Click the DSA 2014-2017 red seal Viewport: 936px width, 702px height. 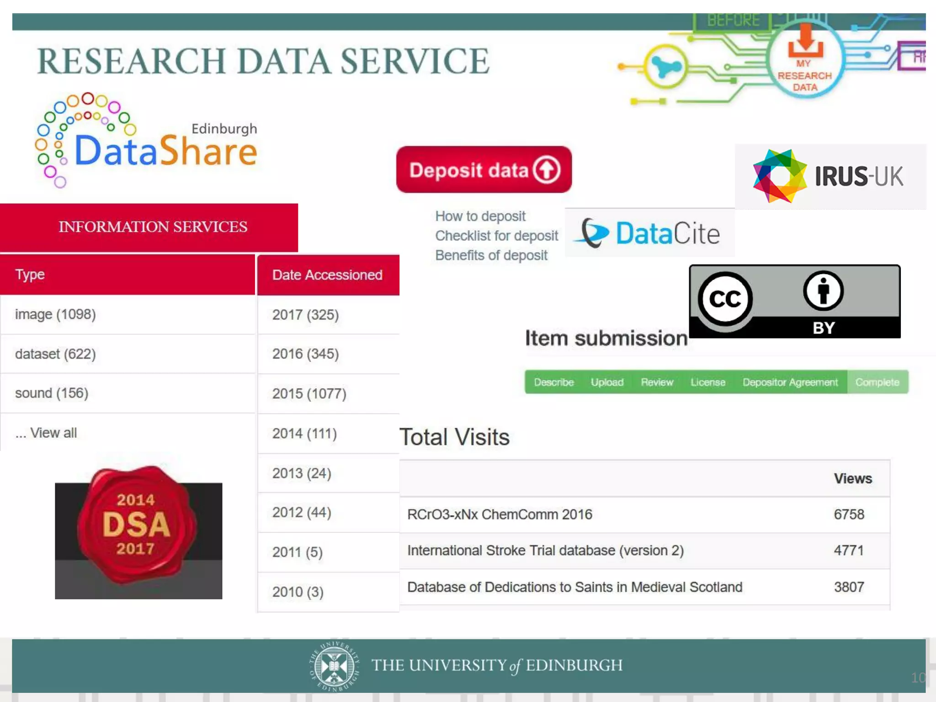click(x=136, y=525)
